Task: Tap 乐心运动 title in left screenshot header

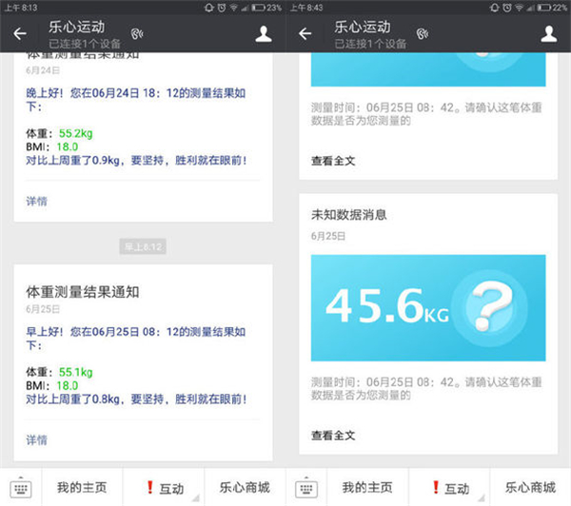Action: click(76, 27)
